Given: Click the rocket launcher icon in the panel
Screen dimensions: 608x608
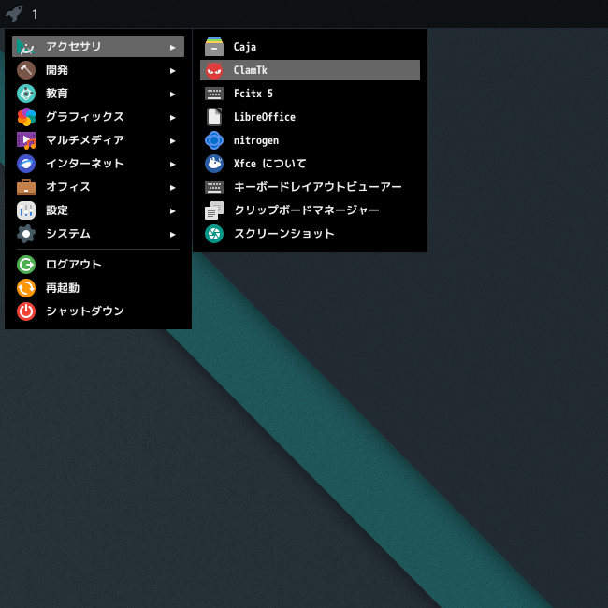Looking at the screenshot, I should 14,14.
